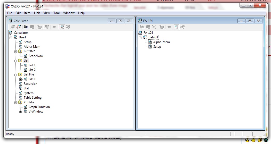Select Setup under User1
271x144 pixels.
(27, 42)
